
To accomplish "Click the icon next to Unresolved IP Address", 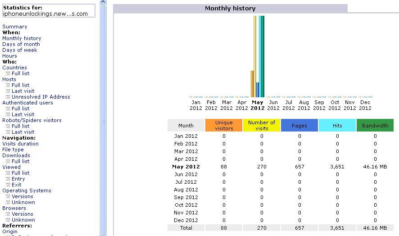I will (8, 97).
